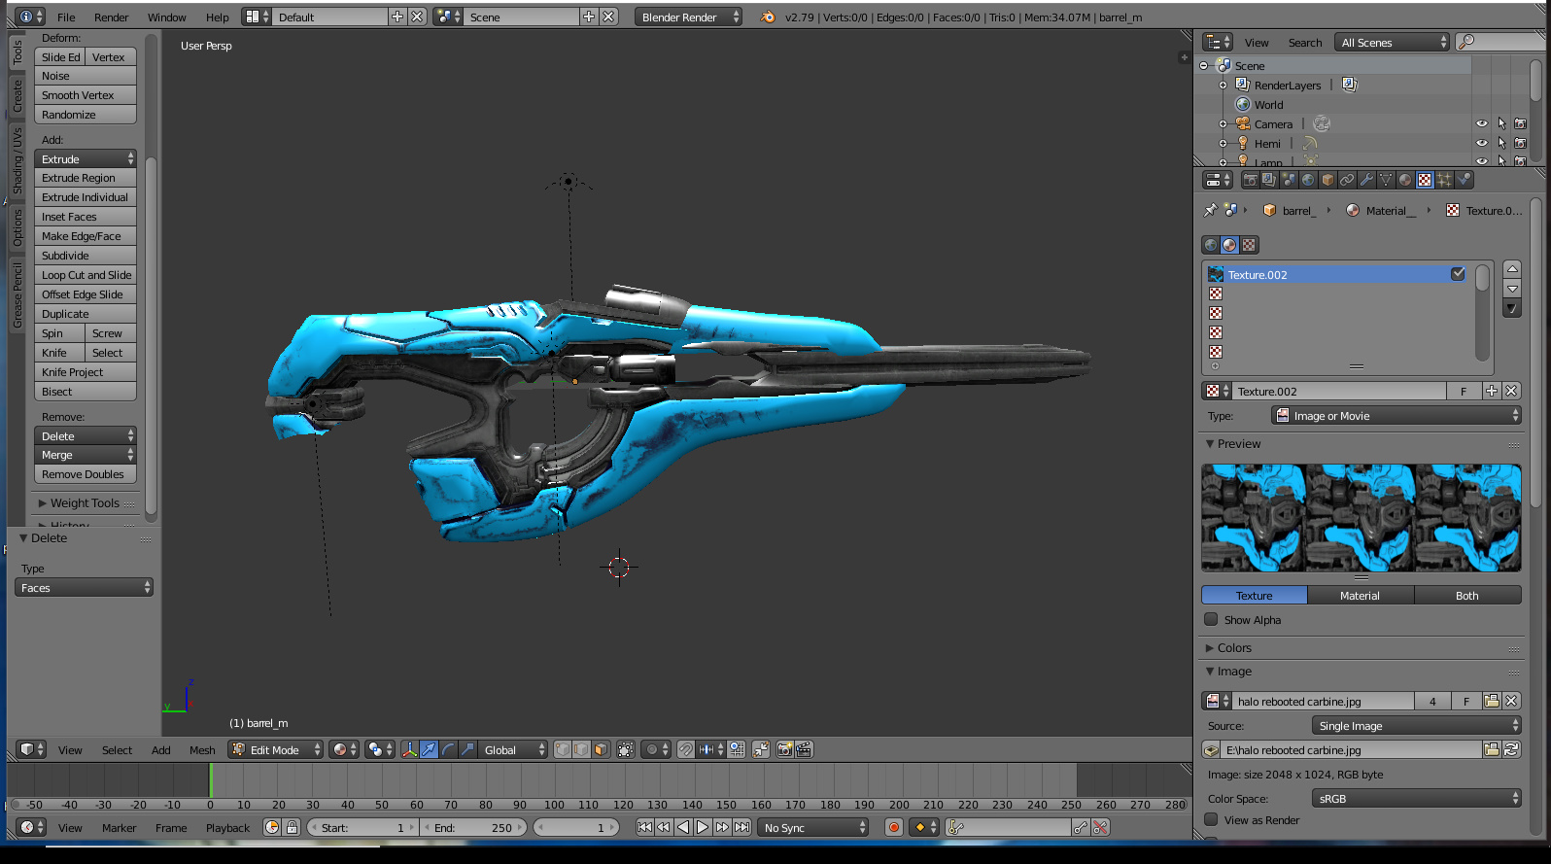This screenshot has height=864, width=1551.
Task: Enable the View as Render checkbox
Action: [x=1211, y=819]
